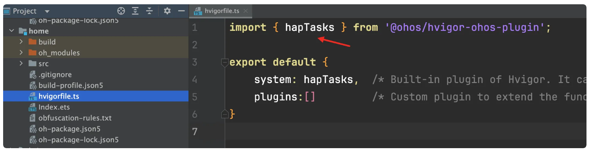
Task: Click the import keyword on line 1
Action: coord(248,28)
